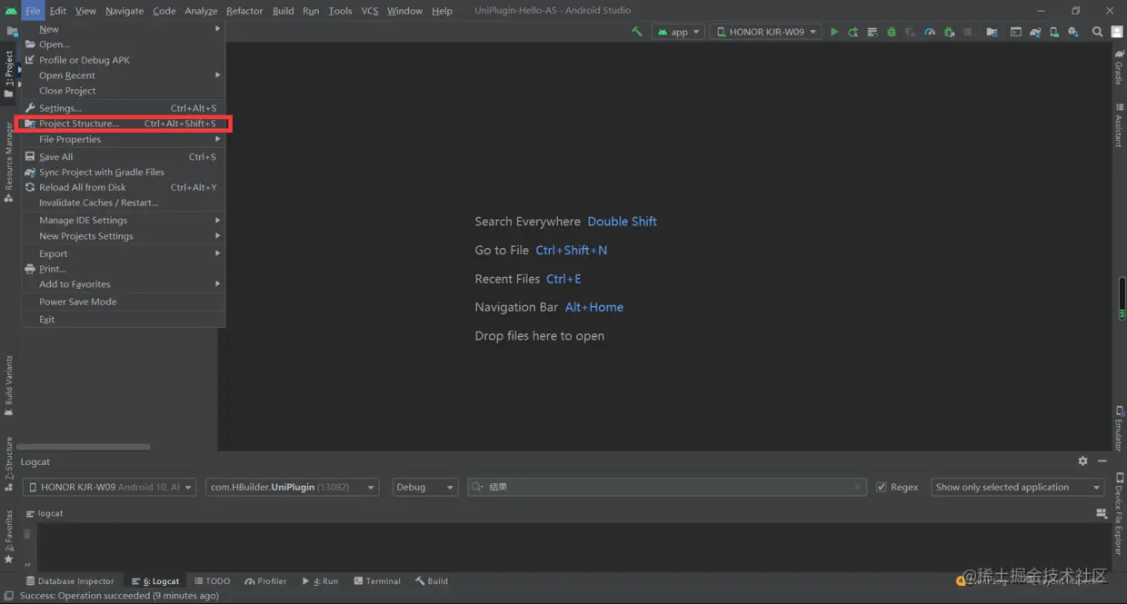Select Profile or Debug APK entry

[x=123, y=60]
